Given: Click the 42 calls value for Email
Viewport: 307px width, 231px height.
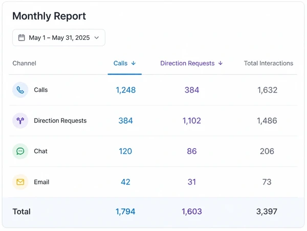Looking at the screenshot, I should click(x=125, y=182).
